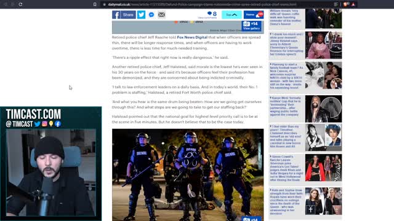
Task: Click the @TIMCAST handle text
Action: (x=19, y=124)
